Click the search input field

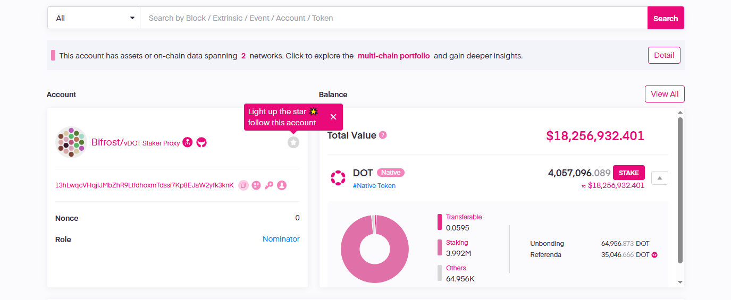coord(393,18)
